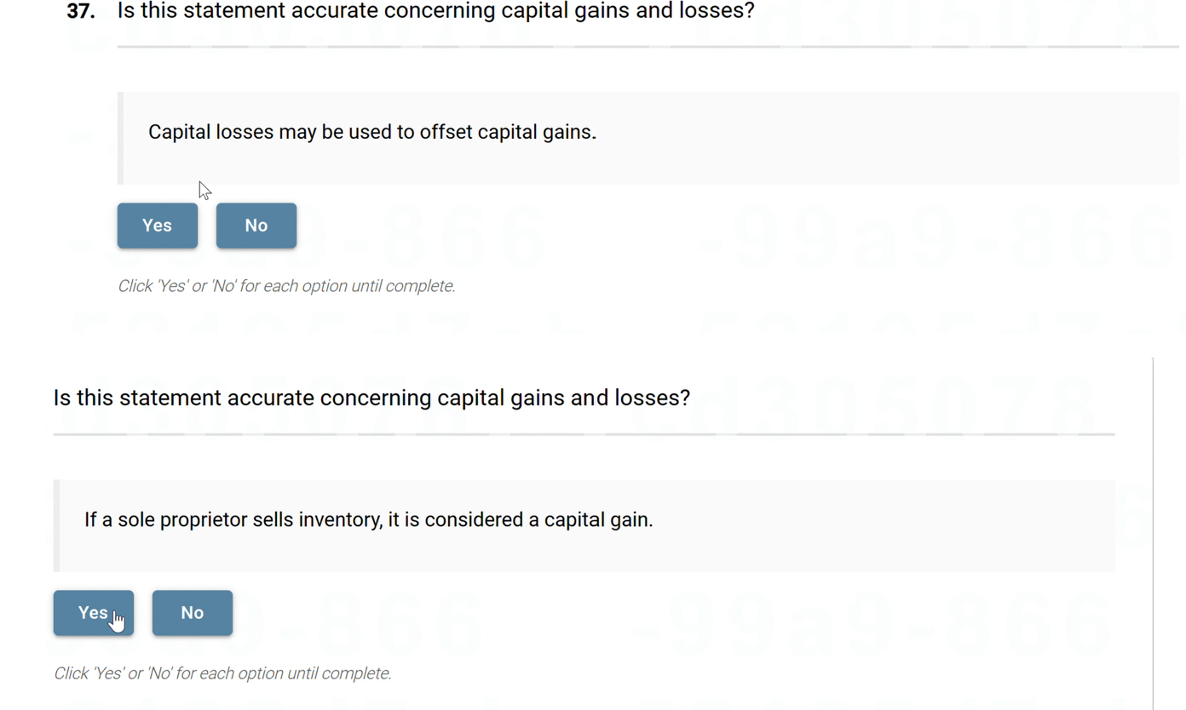Click 'Yes' for the capital losses statement
The height and width of the screenshot is (710, 1186).
tap(157, 226)
